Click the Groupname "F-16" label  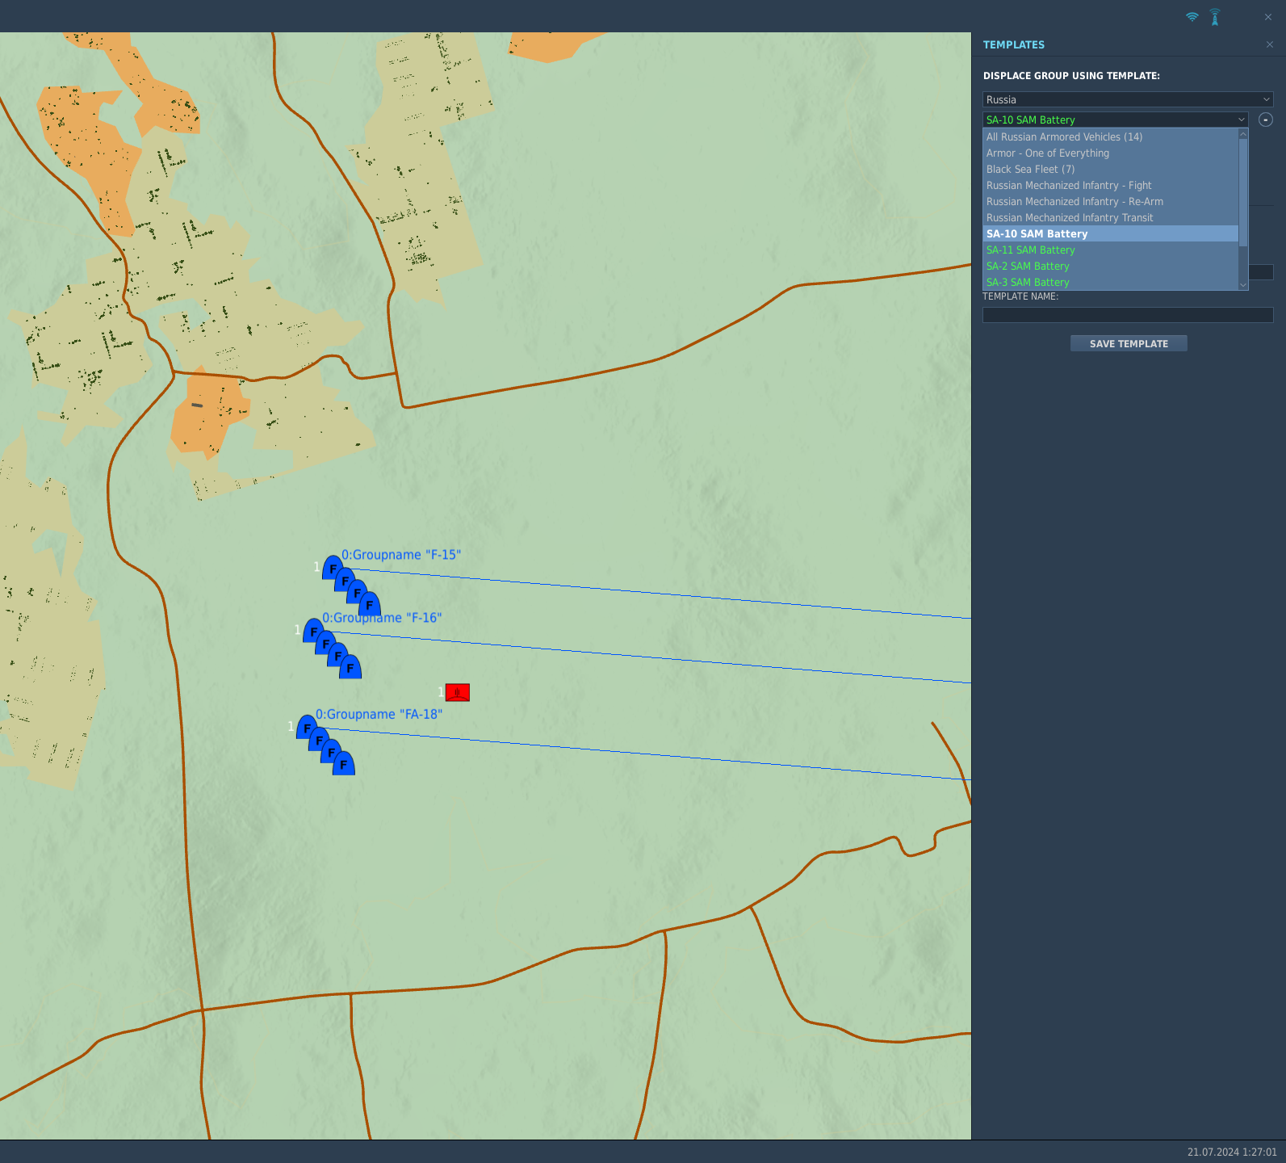[x=382, y=618]
